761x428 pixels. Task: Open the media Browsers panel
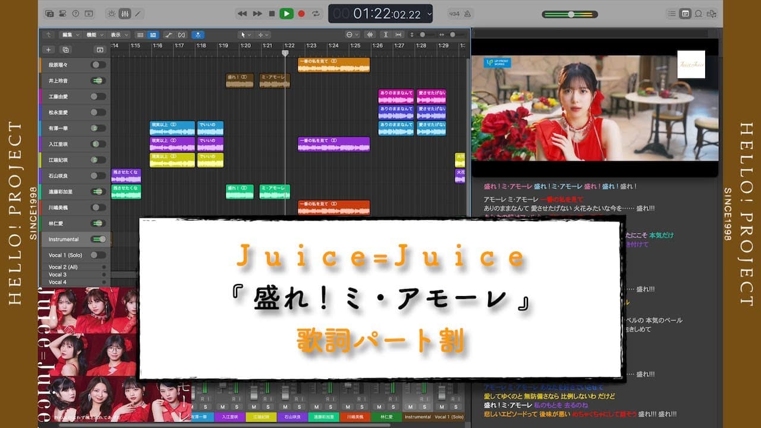pyautogui.click(x=712, y=13)
